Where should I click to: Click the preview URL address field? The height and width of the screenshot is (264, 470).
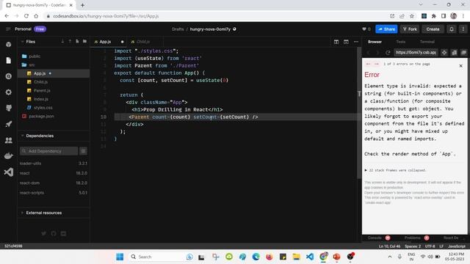[x=416, y=53]
